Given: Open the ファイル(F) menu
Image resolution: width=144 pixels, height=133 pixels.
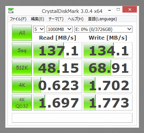Looking at the screenshot, I should point(18,19).
